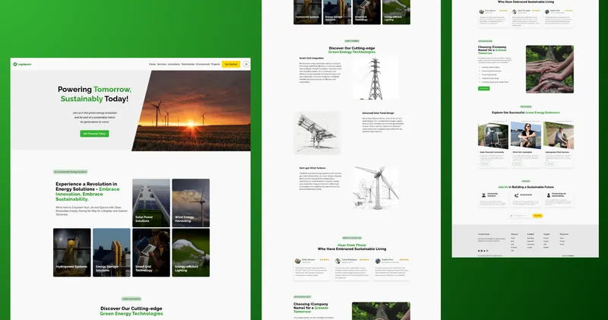Click the Partnerships for Sustainability icon
This screenshot has width=608, height=320.
(x=549, y=193)
